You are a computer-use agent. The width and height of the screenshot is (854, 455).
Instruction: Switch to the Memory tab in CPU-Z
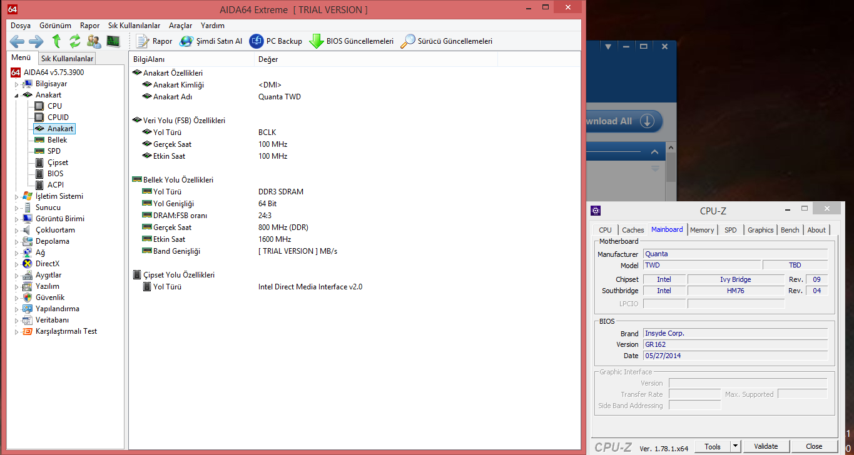pos(702,230)
